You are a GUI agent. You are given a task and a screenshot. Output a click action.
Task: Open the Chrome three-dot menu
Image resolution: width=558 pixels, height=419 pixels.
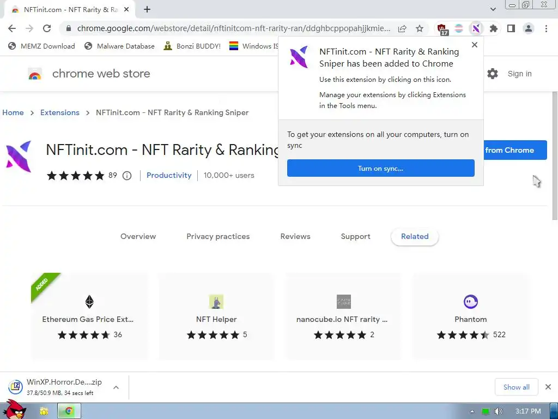546,28
